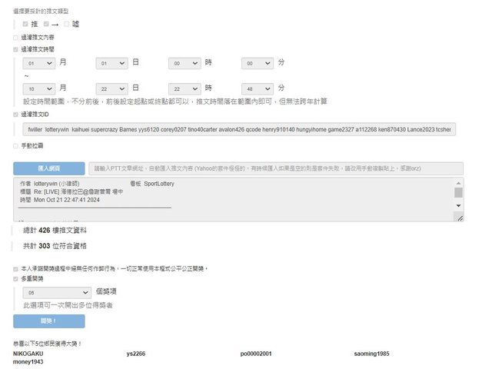Check the 本人承諾 fair draw pledge checkbox
492x369 pixels.
pos(15,268)
